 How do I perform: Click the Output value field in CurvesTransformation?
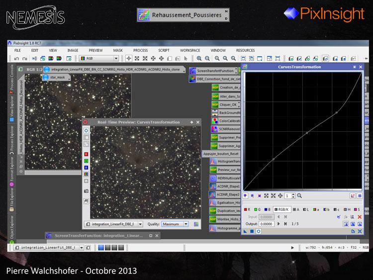(266, 224)
